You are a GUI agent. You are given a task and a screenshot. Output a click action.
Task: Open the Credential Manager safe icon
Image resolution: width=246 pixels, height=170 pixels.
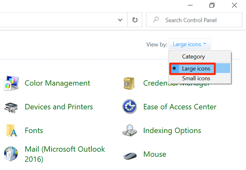[129, 83]
